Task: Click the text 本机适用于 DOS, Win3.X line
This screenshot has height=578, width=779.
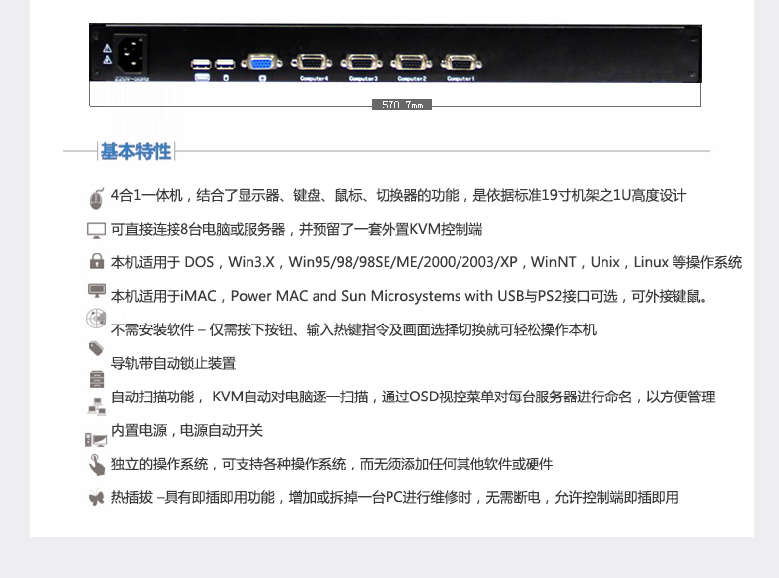Action: coord(426,262)
